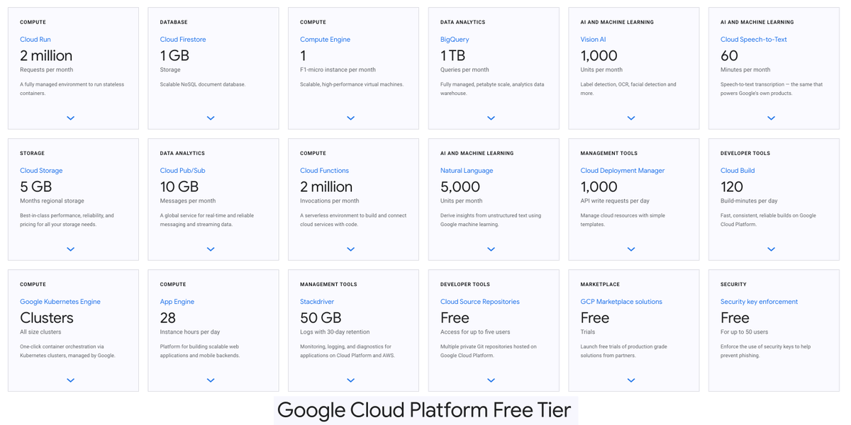
Task: Click the 'DATABASE' category label
Action: [174, 23]
